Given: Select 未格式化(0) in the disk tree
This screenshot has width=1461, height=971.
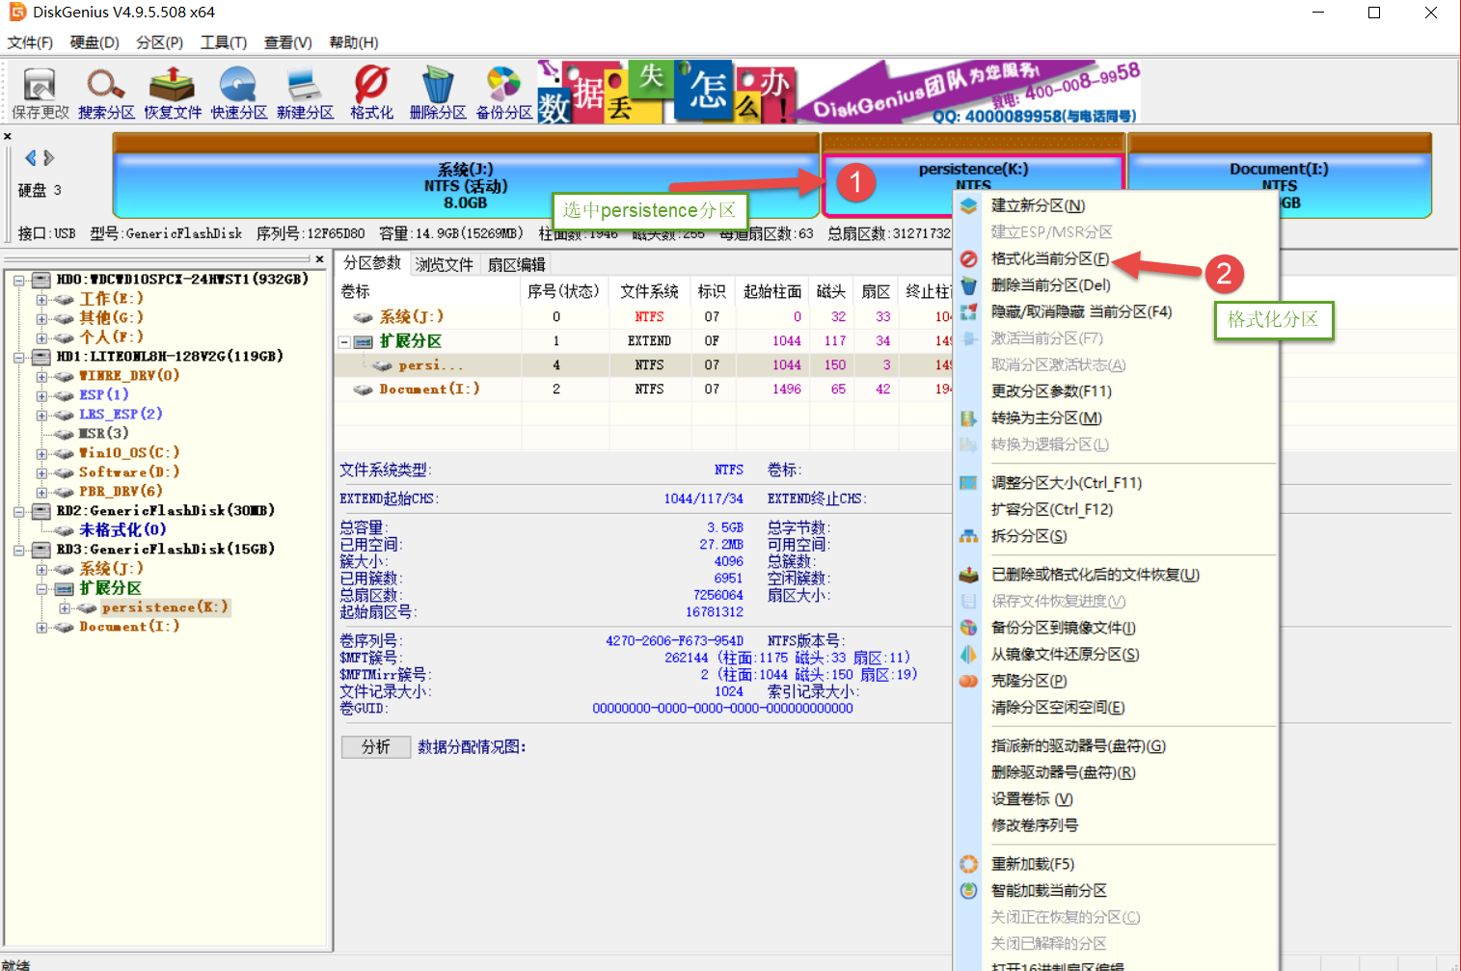Looking at the screenshot, I should pos(122,529).
